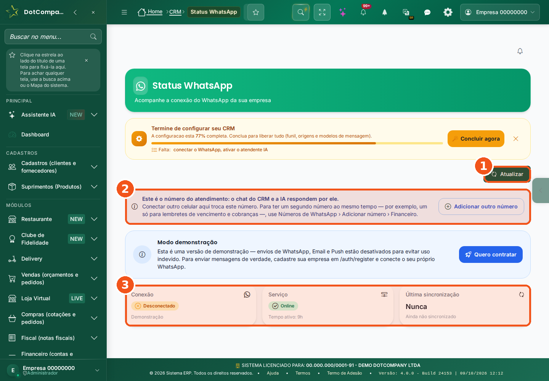This screenshot has width=549, height=381.
Task: Click Quero contratar button
Action: tap(491, 255)
